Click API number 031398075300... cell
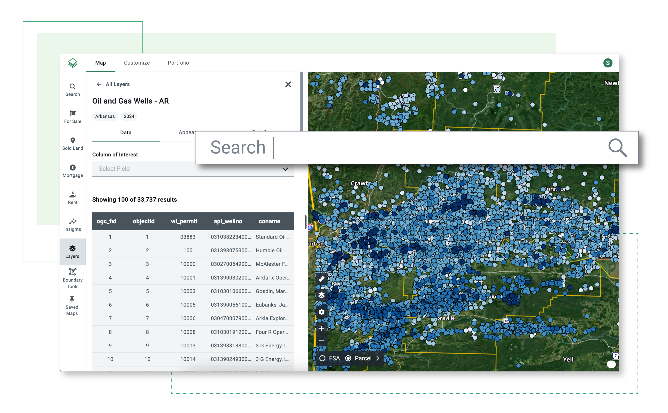668x413 pixels. coord(231,250)
